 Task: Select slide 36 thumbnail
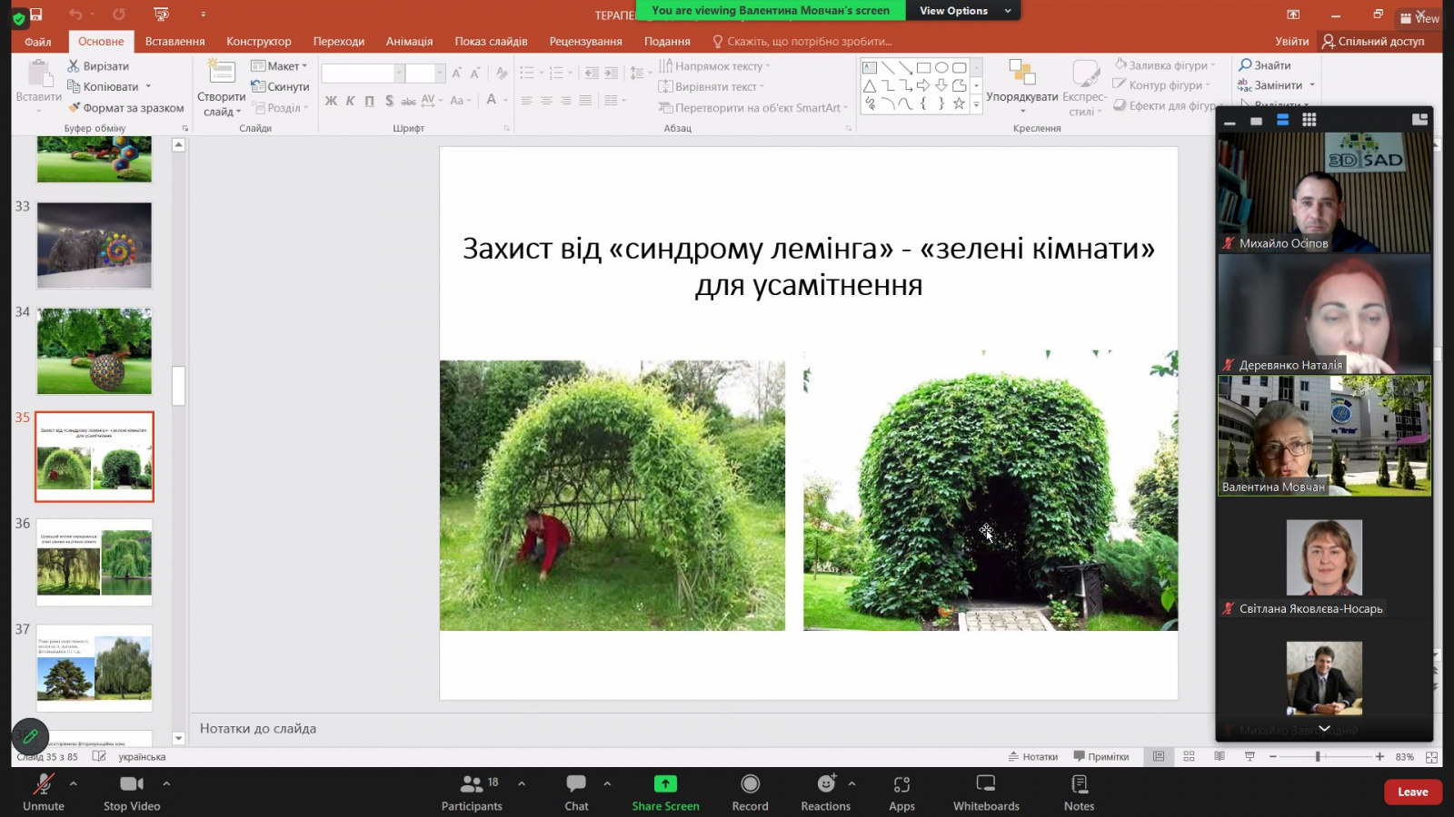click(95, 562)
